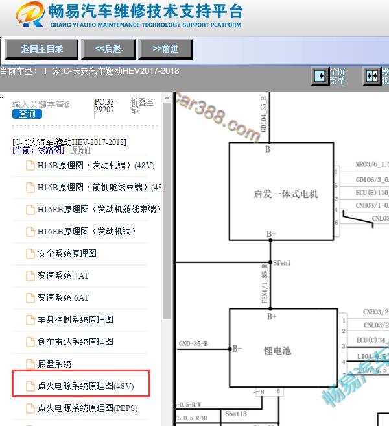
Task: Click the Sfen1 junction label
Action: (x=281, y=263)
